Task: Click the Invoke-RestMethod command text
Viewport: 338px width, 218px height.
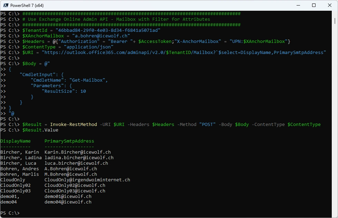Action: pos(73,125)
